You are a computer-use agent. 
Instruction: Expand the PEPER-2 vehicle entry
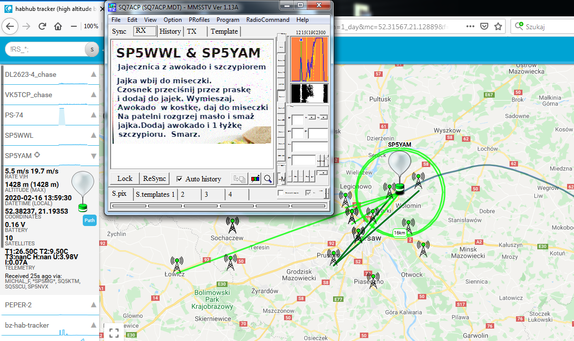[94, 305]
